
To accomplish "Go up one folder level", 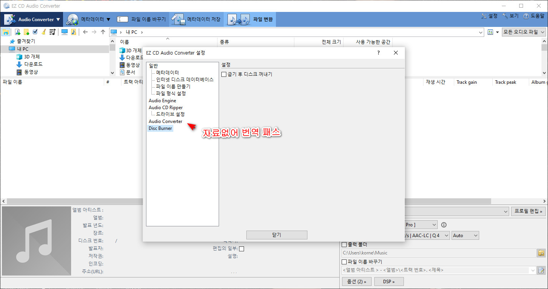I will [103, 32].
